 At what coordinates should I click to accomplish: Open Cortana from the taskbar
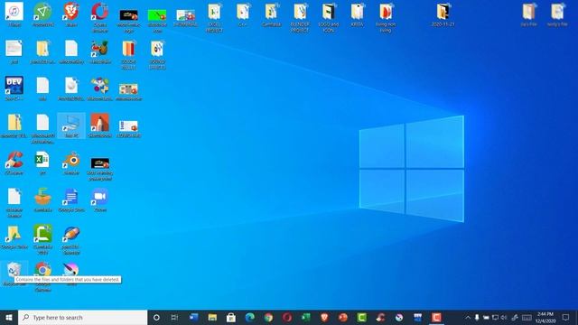click(156, 317)
